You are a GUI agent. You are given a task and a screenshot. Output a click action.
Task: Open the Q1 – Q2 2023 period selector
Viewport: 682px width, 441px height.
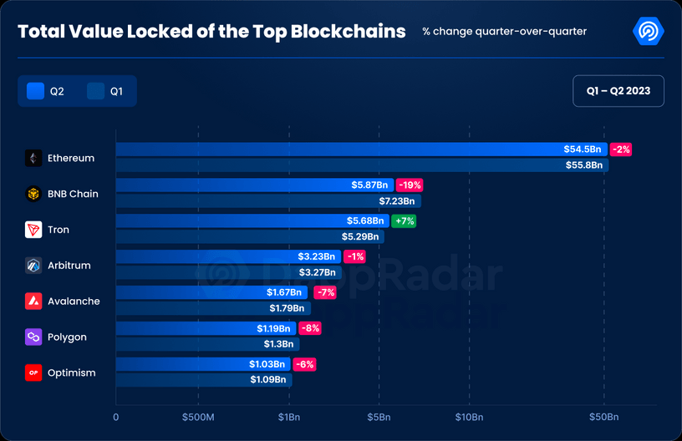(618, 91)
